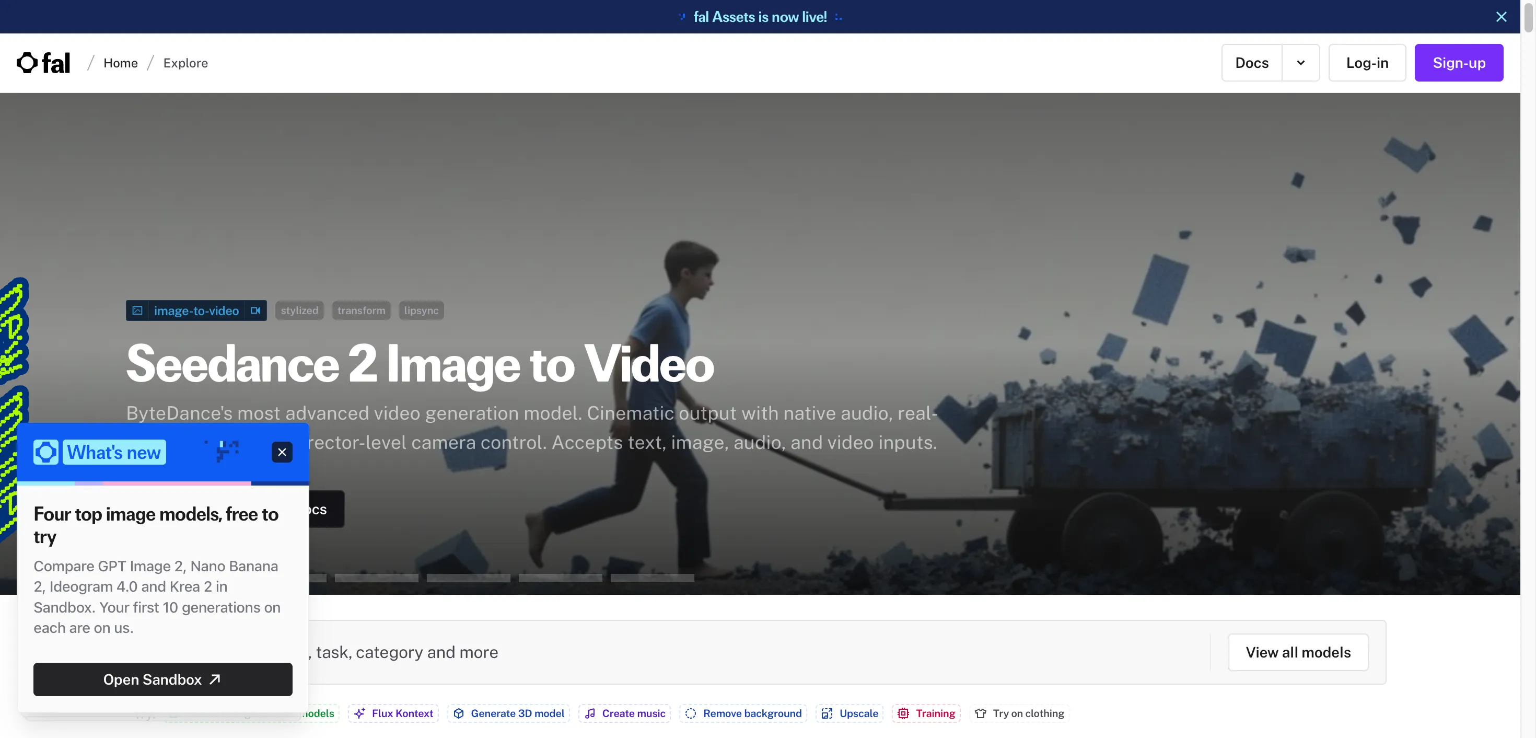Click the lipsync tag
The width and height of the screenshot is (1536, 738).
pyautogui.click(x=421, y=310)
